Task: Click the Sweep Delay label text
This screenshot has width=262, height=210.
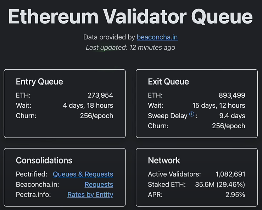Action: (x=167, y=116)
